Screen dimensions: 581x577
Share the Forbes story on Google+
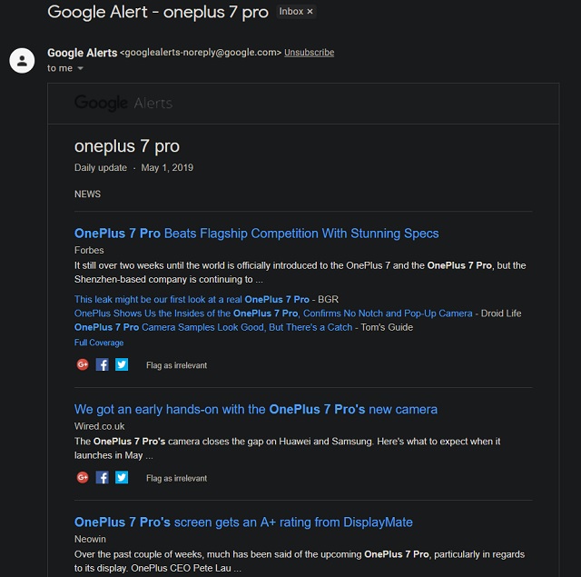(x=83, y=364)
